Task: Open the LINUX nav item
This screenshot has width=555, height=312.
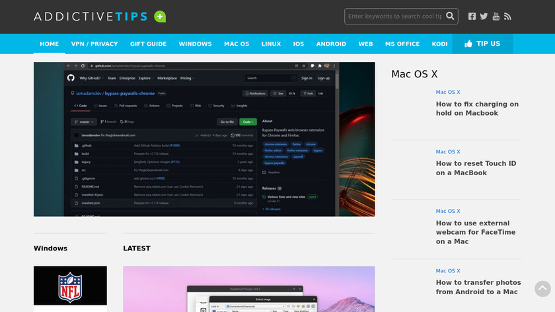Action: 271,44
